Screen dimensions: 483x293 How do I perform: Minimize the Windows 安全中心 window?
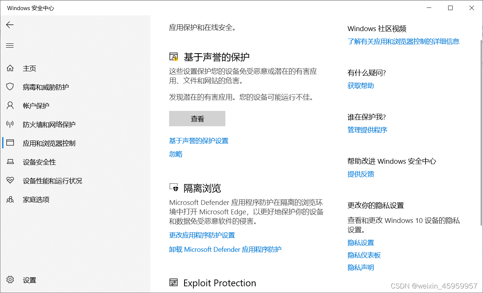pyautogui.click(x=429, y=8)
